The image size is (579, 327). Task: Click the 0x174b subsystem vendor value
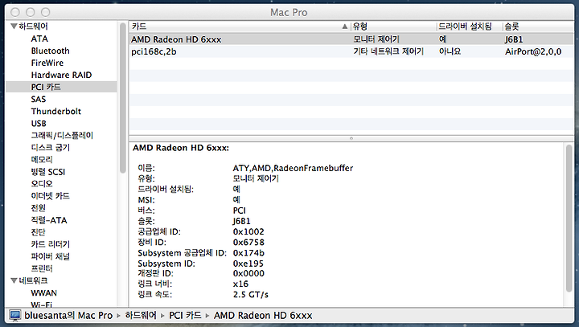click(248, 253)
